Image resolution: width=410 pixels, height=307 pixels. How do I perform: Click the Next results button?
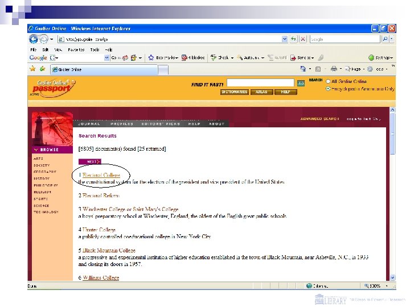click(90, 161)
